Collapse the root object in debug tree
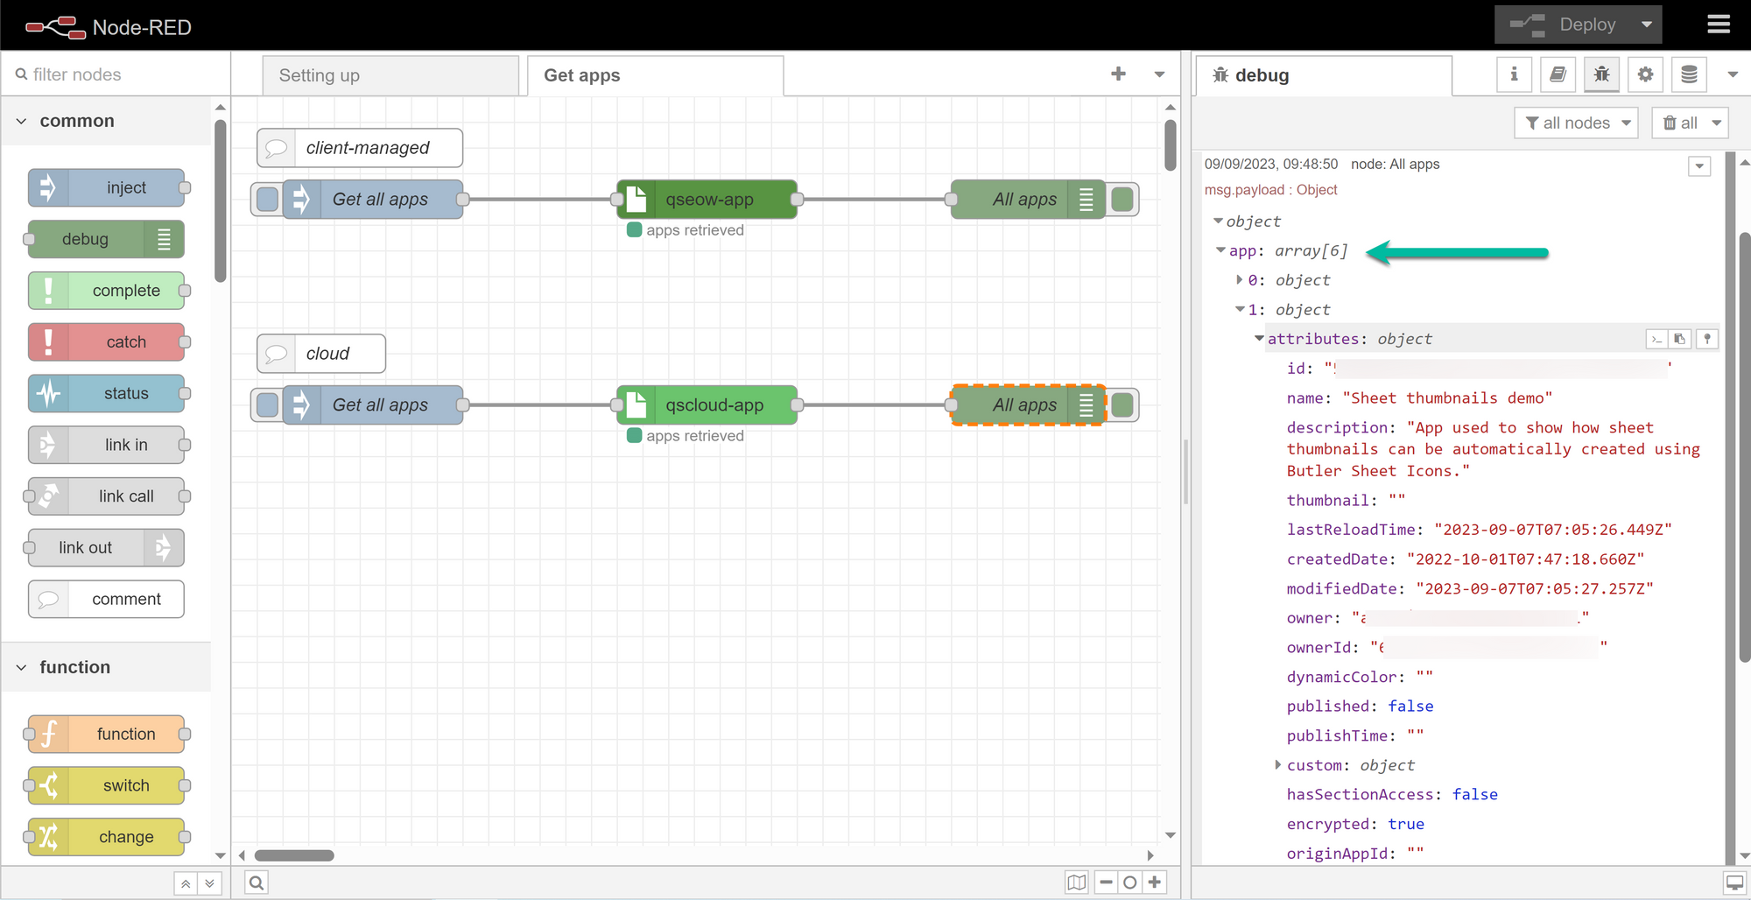Image resolution: width=1751 pixels, height=900 pixels. (x=1218, y=221)
